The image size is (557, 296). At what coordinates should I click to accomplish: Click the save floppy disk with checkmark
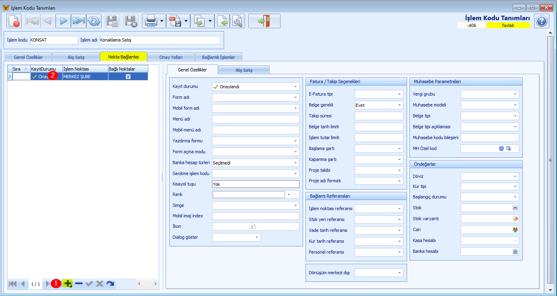point(112,21)
